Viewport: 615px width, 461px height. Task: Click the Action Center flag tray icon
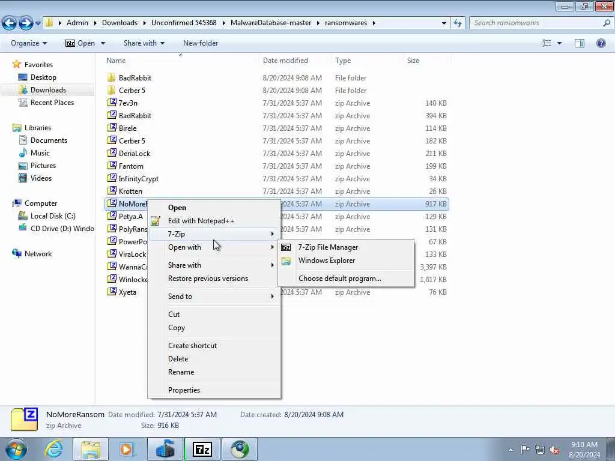[x=525, y=450]
